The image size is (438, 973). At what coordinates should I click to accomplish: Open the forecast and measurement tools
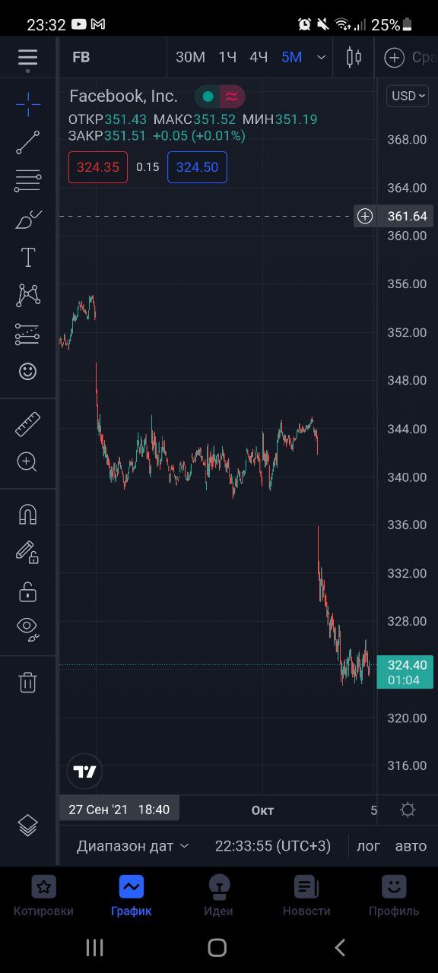(28, 333)
